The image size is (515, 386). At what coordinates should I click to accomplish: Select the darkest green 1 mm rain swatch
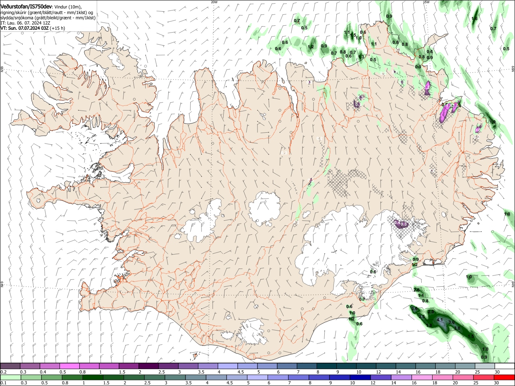tap(93, 377)
